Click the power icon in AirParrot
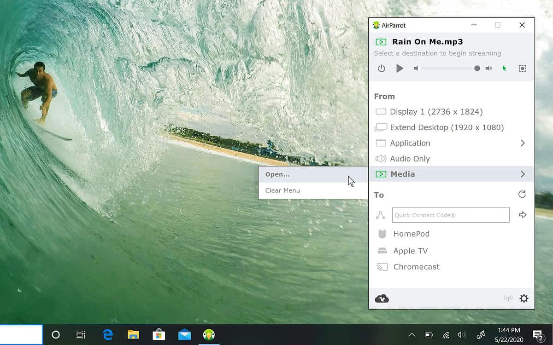The height and width of the screenshot is (345, 553). coord(381,69)
